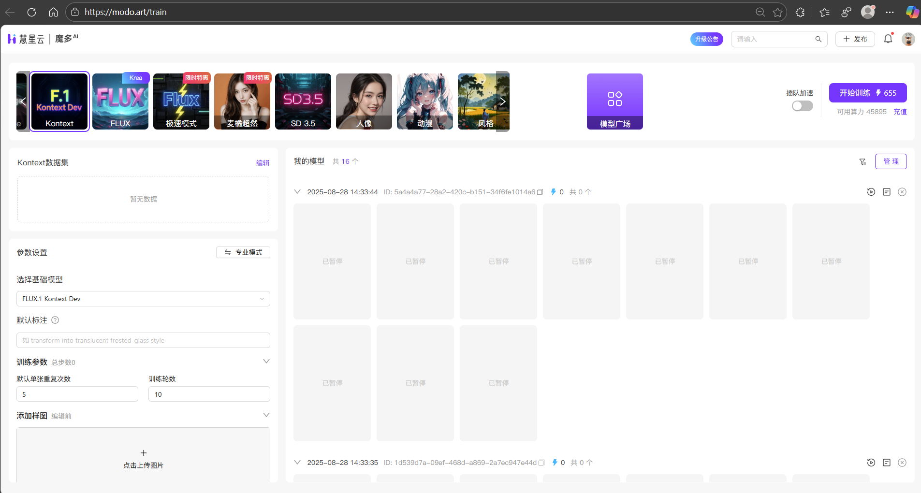
Task: Click the 默认标注 text input
Action: pos(143,340)
